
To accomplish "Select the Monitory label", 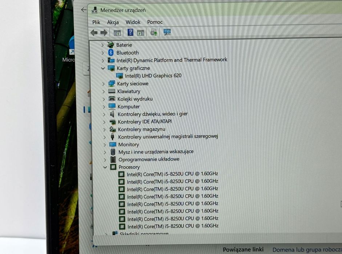I will click(129, 144).
